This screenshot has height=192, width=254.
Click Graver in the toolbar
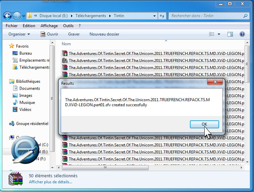coord(74,34)
